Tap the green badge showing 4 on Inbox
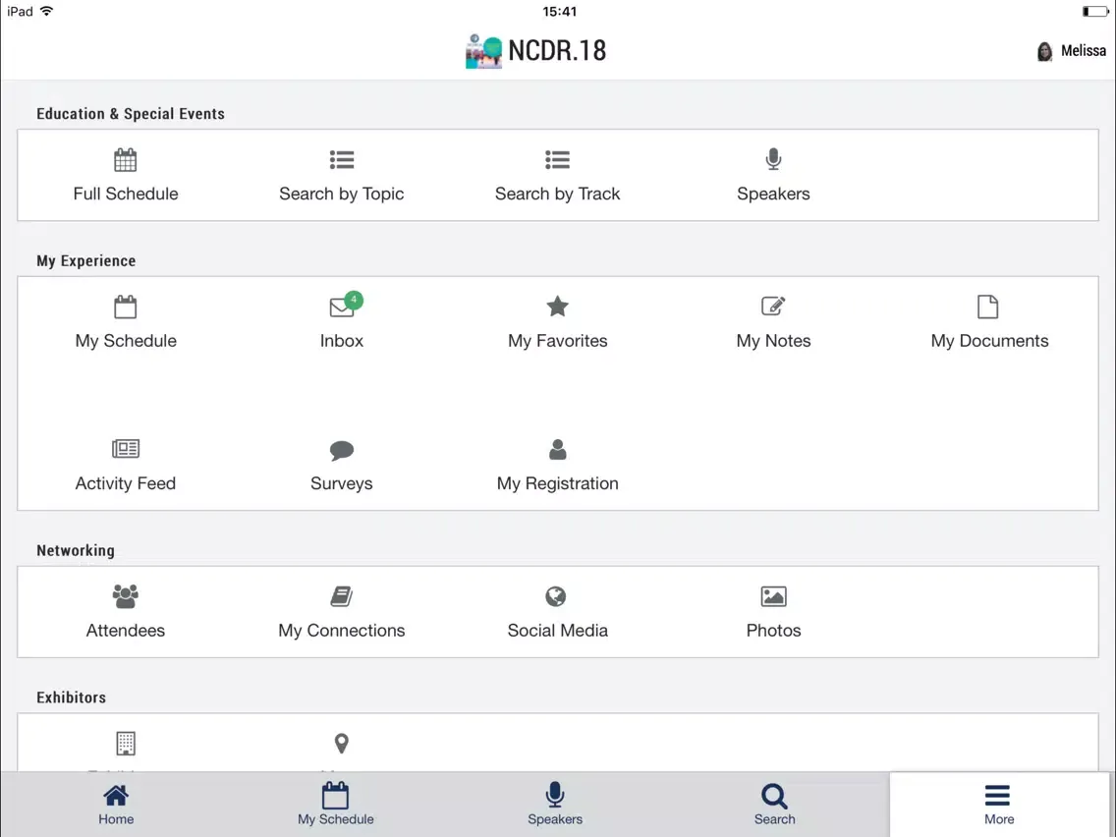The image size is (1116, 837). click(x=354, y=300)
